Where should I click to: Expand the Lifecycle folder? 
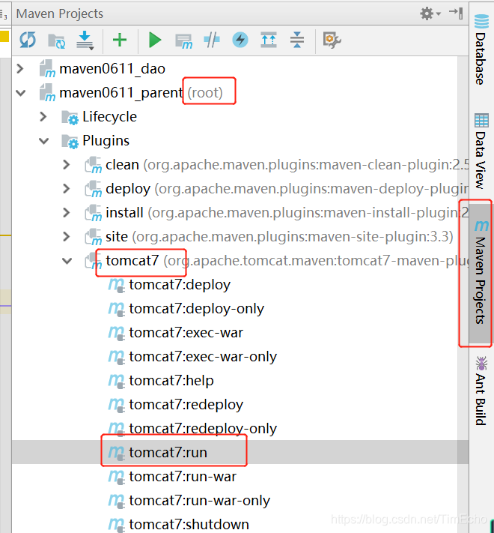[x=43, y=117]
